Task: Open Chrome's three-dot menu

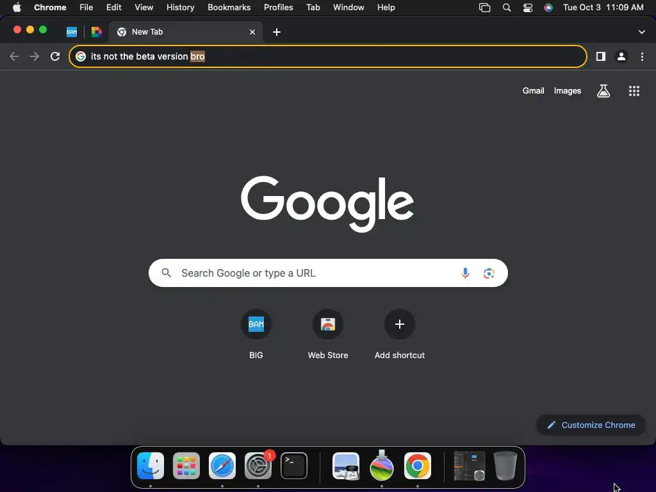Action: [x=642, y=56]
